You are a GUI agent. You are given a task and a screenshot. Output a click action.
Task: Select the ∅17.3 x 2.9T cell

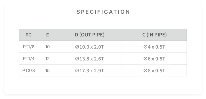pyautogui.click(x=89, y=70)
